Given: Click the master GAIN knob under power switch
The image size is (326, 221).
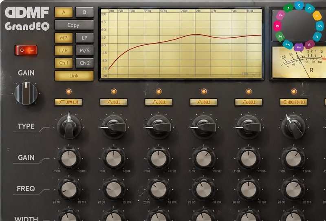Looking at the screenshot, I should coord(26,93).
